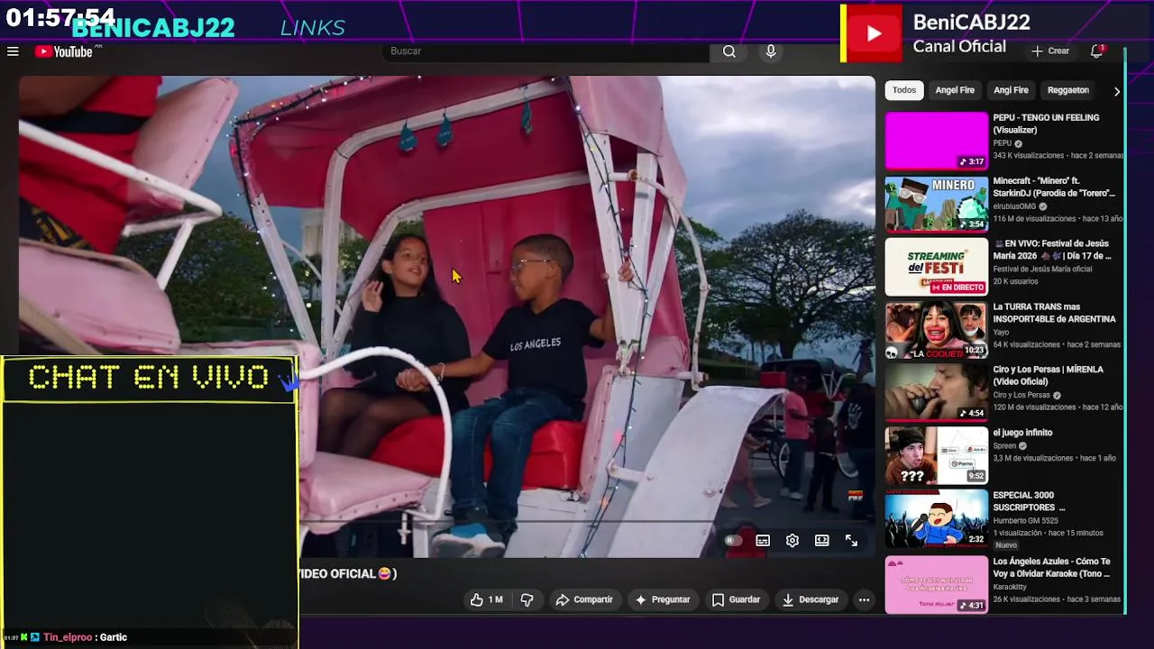Click title Los Ángeles Azules - Cómo Te Voy
The width and height of the screenshot is (1154, 649).
(x=1052, y=567)
